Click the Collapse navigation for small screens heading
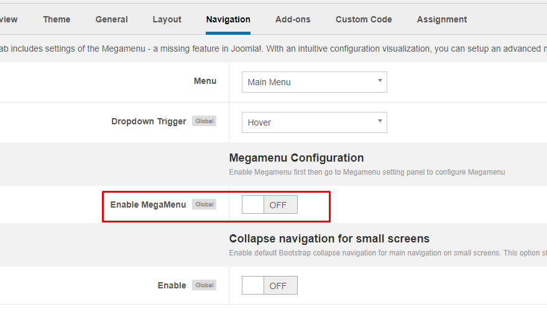 click(x=329, y=239)
